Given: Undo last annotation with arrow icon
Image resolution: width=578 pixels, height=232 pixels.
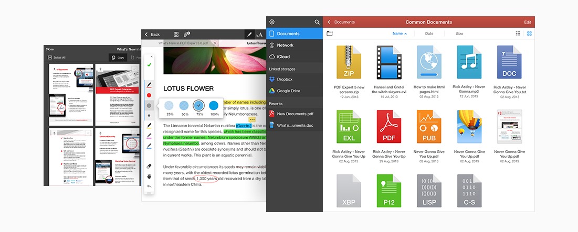Looking at the screenshot, I should [149, 186].
